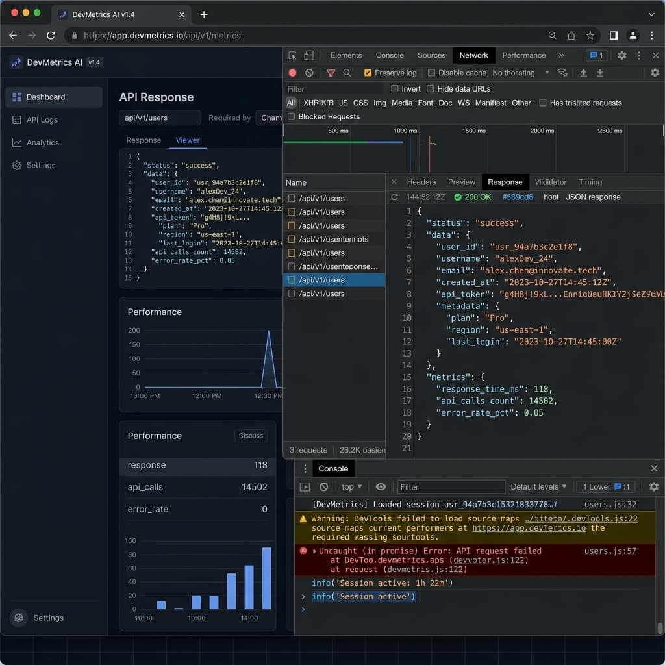
Task: Check Has blocked cookies requests checkbox
Action: [542, 103]
